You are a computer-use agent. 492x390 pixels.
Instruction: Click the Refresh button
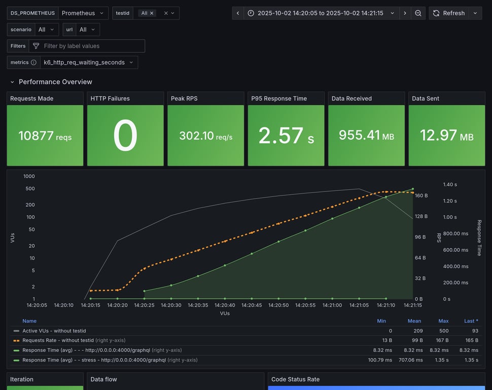(x=448, y=13)
